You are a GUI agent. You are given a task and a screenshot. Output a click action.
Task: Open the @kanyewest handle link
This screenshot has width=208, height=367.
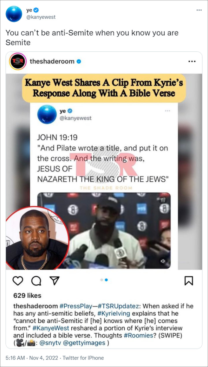tap(41, 17)
